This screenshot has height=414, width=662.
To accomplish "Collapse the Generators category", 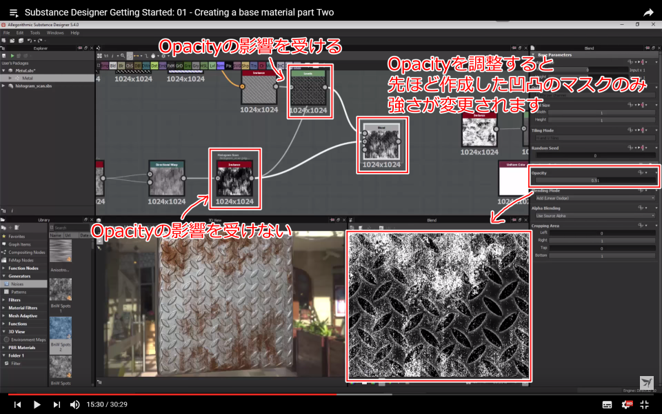I will click(4, 276).
